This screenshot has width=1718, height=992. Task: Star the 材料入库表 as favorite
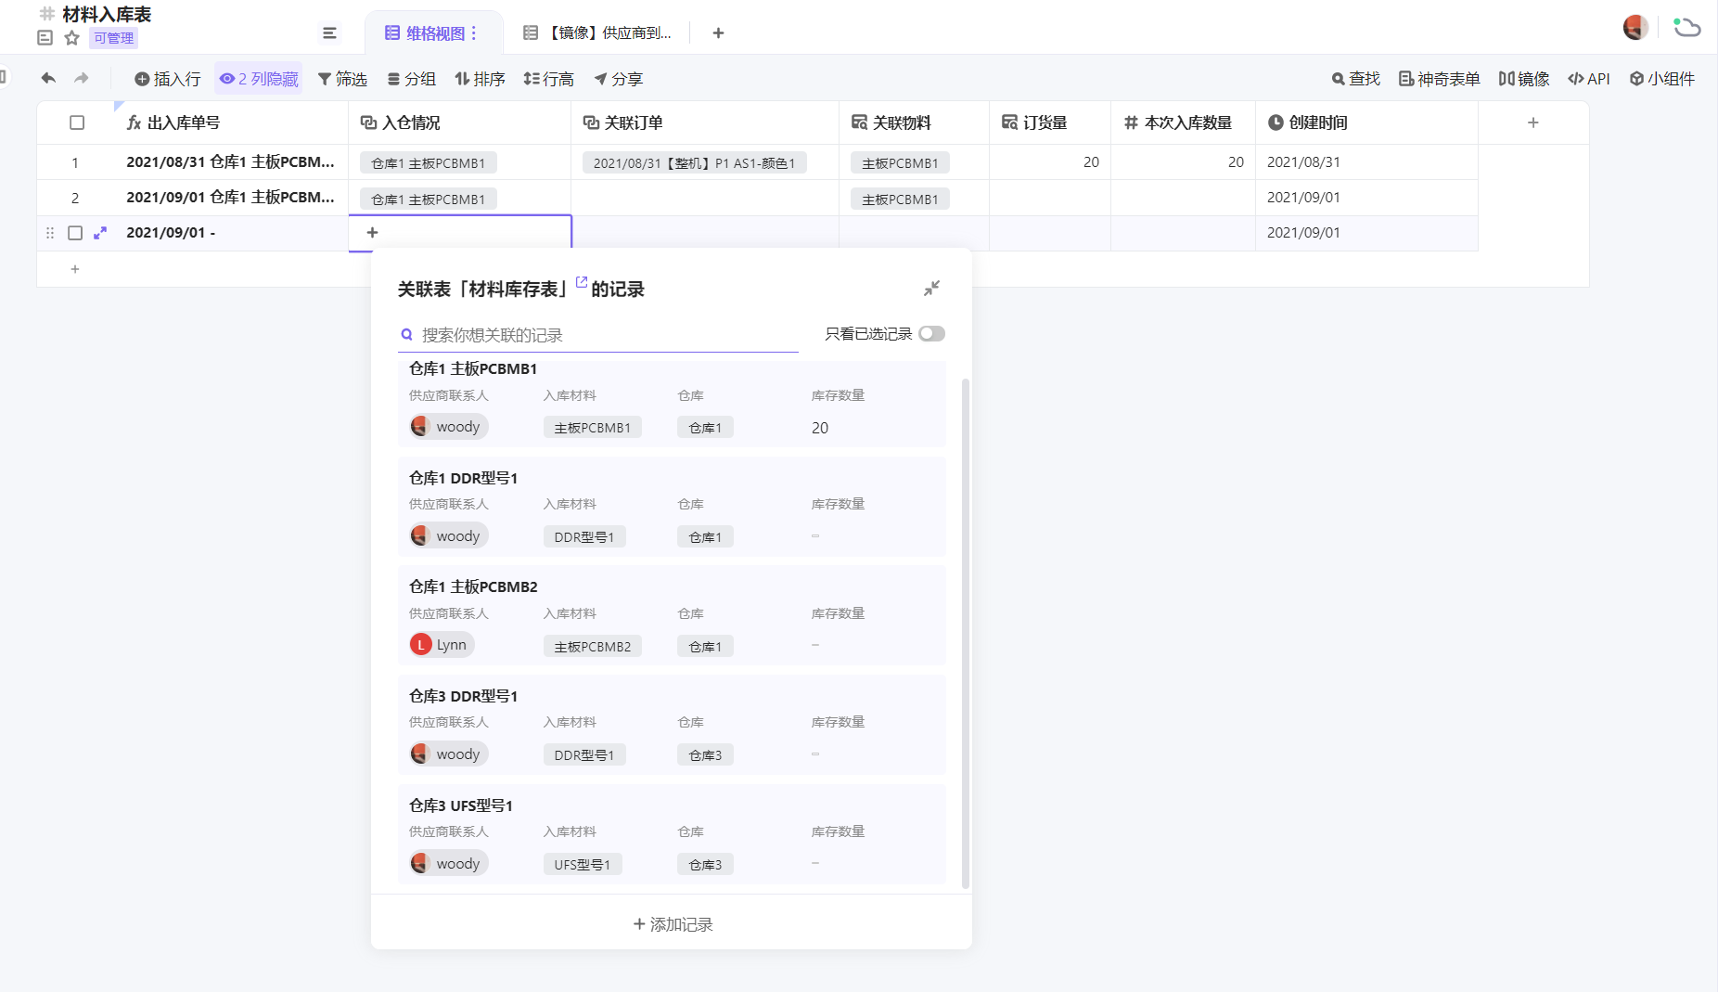click(71, 38)
